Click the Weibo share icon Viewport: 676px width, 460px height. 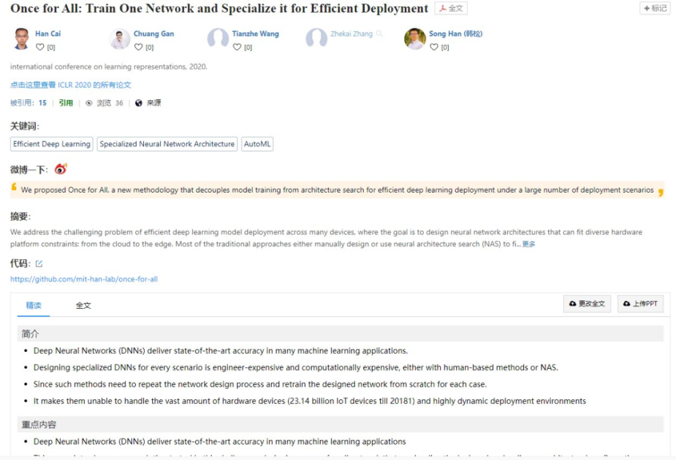[x=61, y=169]
